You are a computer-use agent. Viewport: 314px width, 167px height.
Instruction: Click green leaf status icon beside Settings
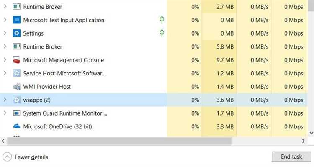pyautogui.click(x=162, y=33)
